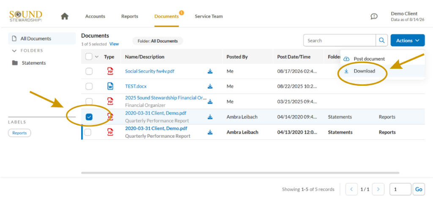Open Demo Client account menu
This screenshot has height=201, width=433.
click(408, 16)
